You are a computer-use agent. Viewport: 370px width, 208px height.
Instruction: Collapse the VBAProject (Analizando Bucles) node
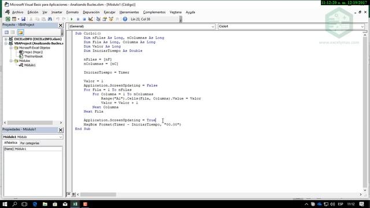pos(6,43)
